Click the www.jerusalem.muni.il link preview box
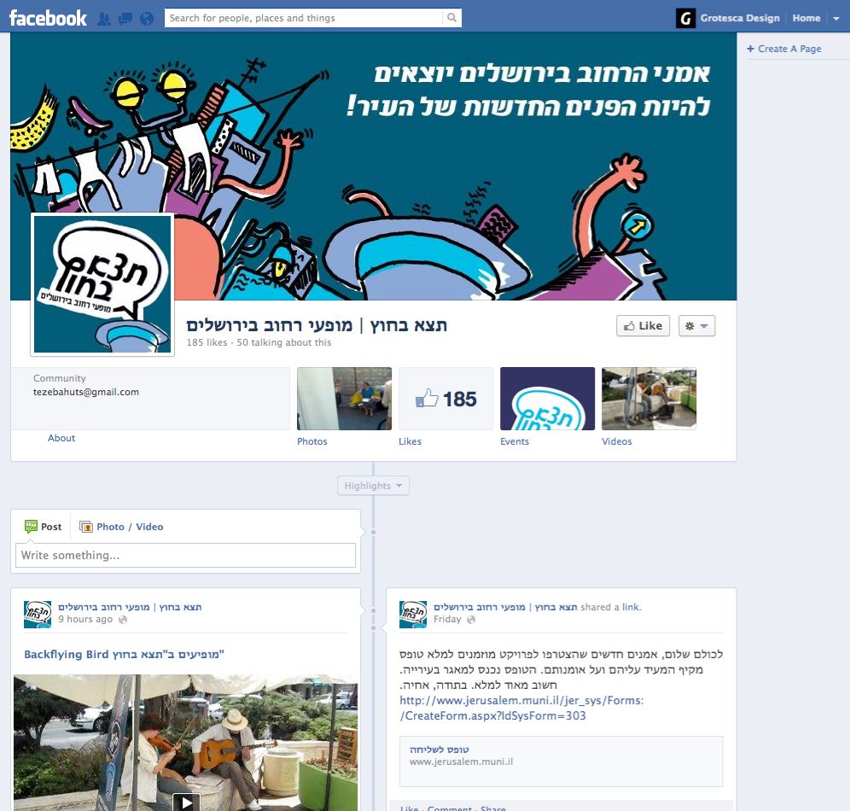The width and height of the screenshot is (850, 811). [x=561, y=761]
